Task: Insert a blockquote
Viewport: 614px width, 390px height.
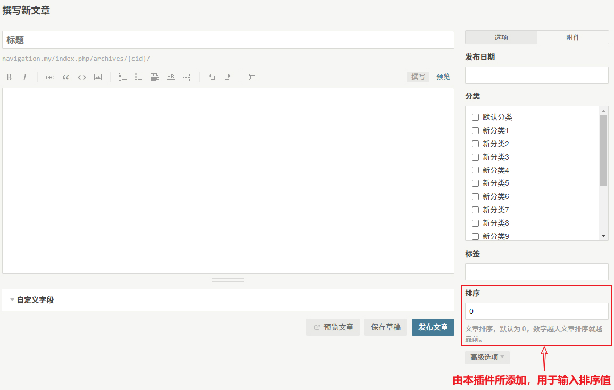Action: point(66,77)
